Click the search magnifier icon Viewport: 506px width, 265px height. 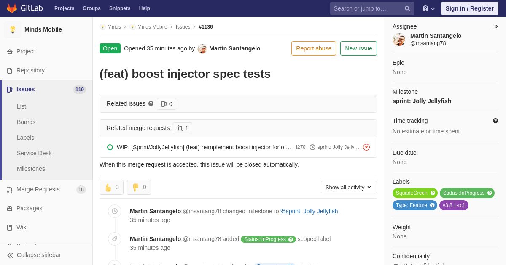pos(407,8)
